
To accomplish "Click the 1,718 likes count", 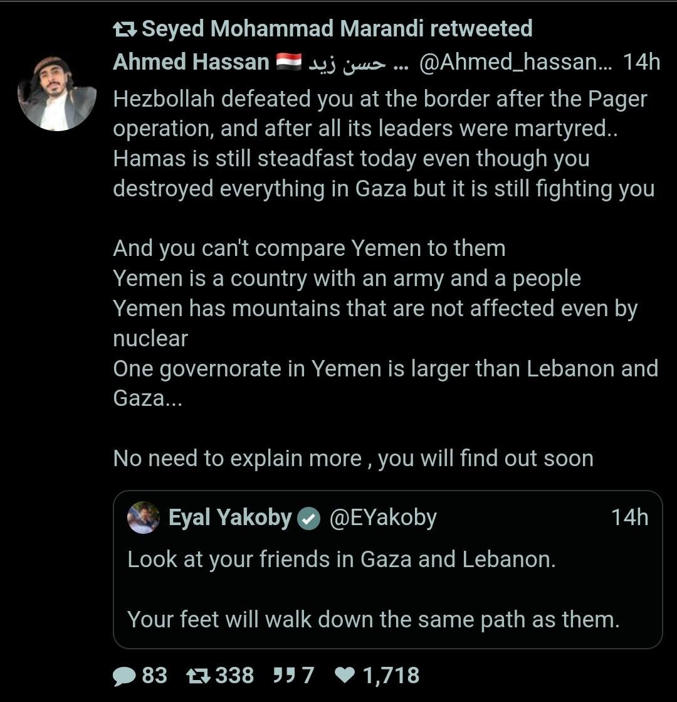I will click(x=391, y=676).
